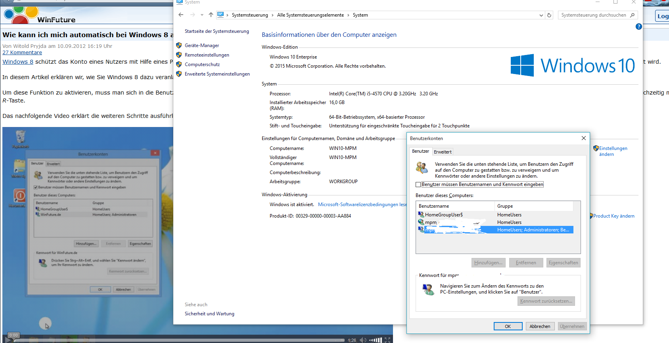
Task: Seek along the video progress bar
Action: click(180, 340)
